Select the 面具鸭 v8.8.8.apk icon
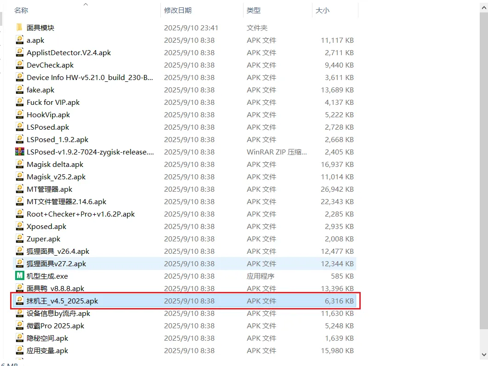 (19, 288)
